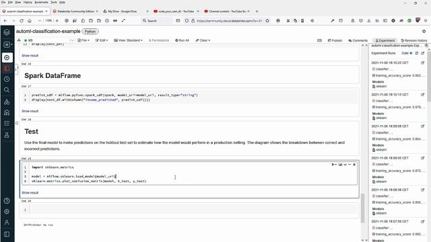This screenshot has width=431, height=242.
Task: Open Recents clock icon in sidebar
Action: [x=7, y=79]
